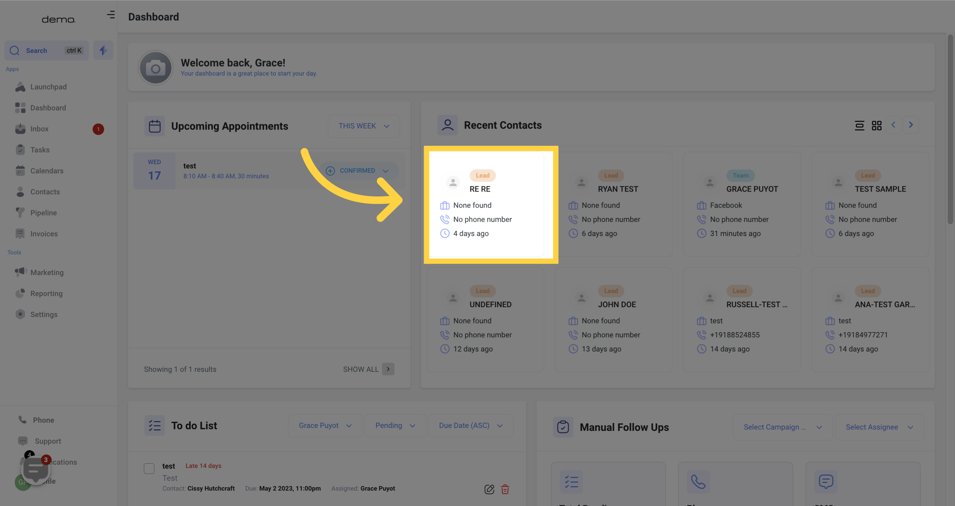Viewport: 955px width, 506px height.
Task: Open the ANA-TEST GAR... contact card
Action: pos(870,320)
